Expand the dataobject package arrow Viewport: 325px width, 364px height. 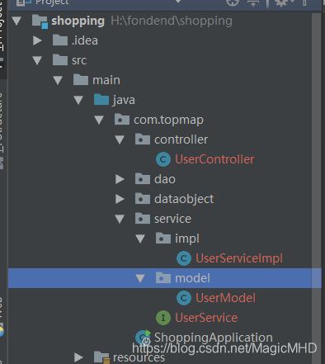(x=120, y=199)
